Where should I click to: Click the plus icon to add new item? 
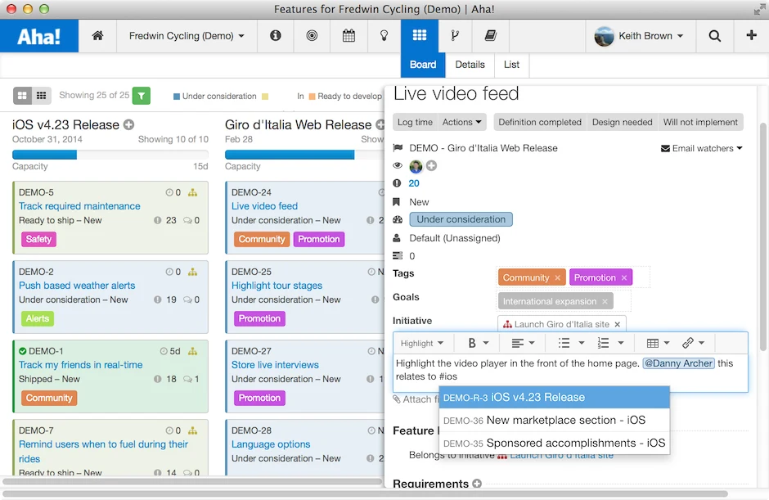point(751,35)
